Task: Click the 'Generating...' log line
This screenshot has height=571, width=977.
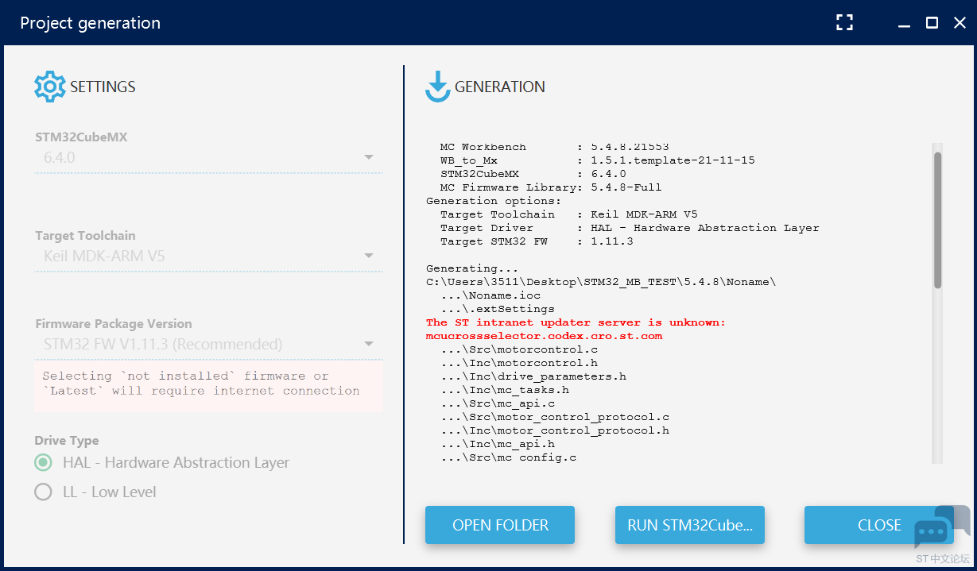Action: pos(472,268)
